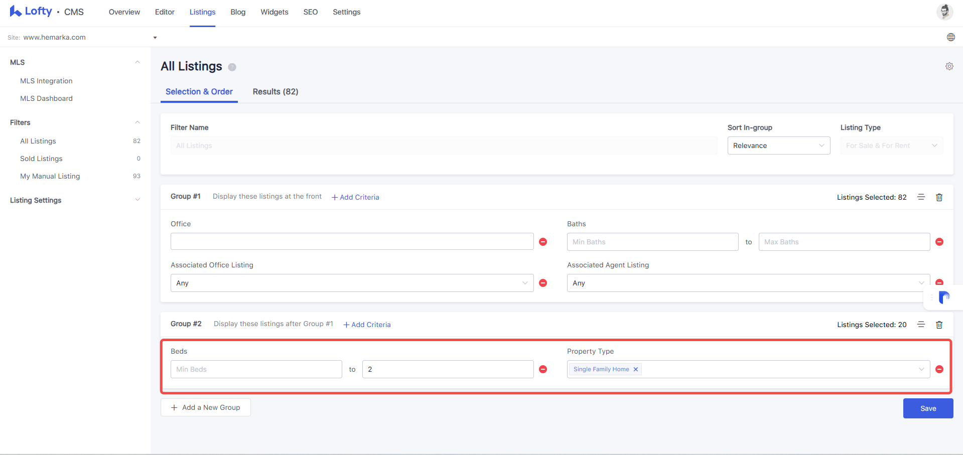Open the Settings menu

tap(347, 12)
